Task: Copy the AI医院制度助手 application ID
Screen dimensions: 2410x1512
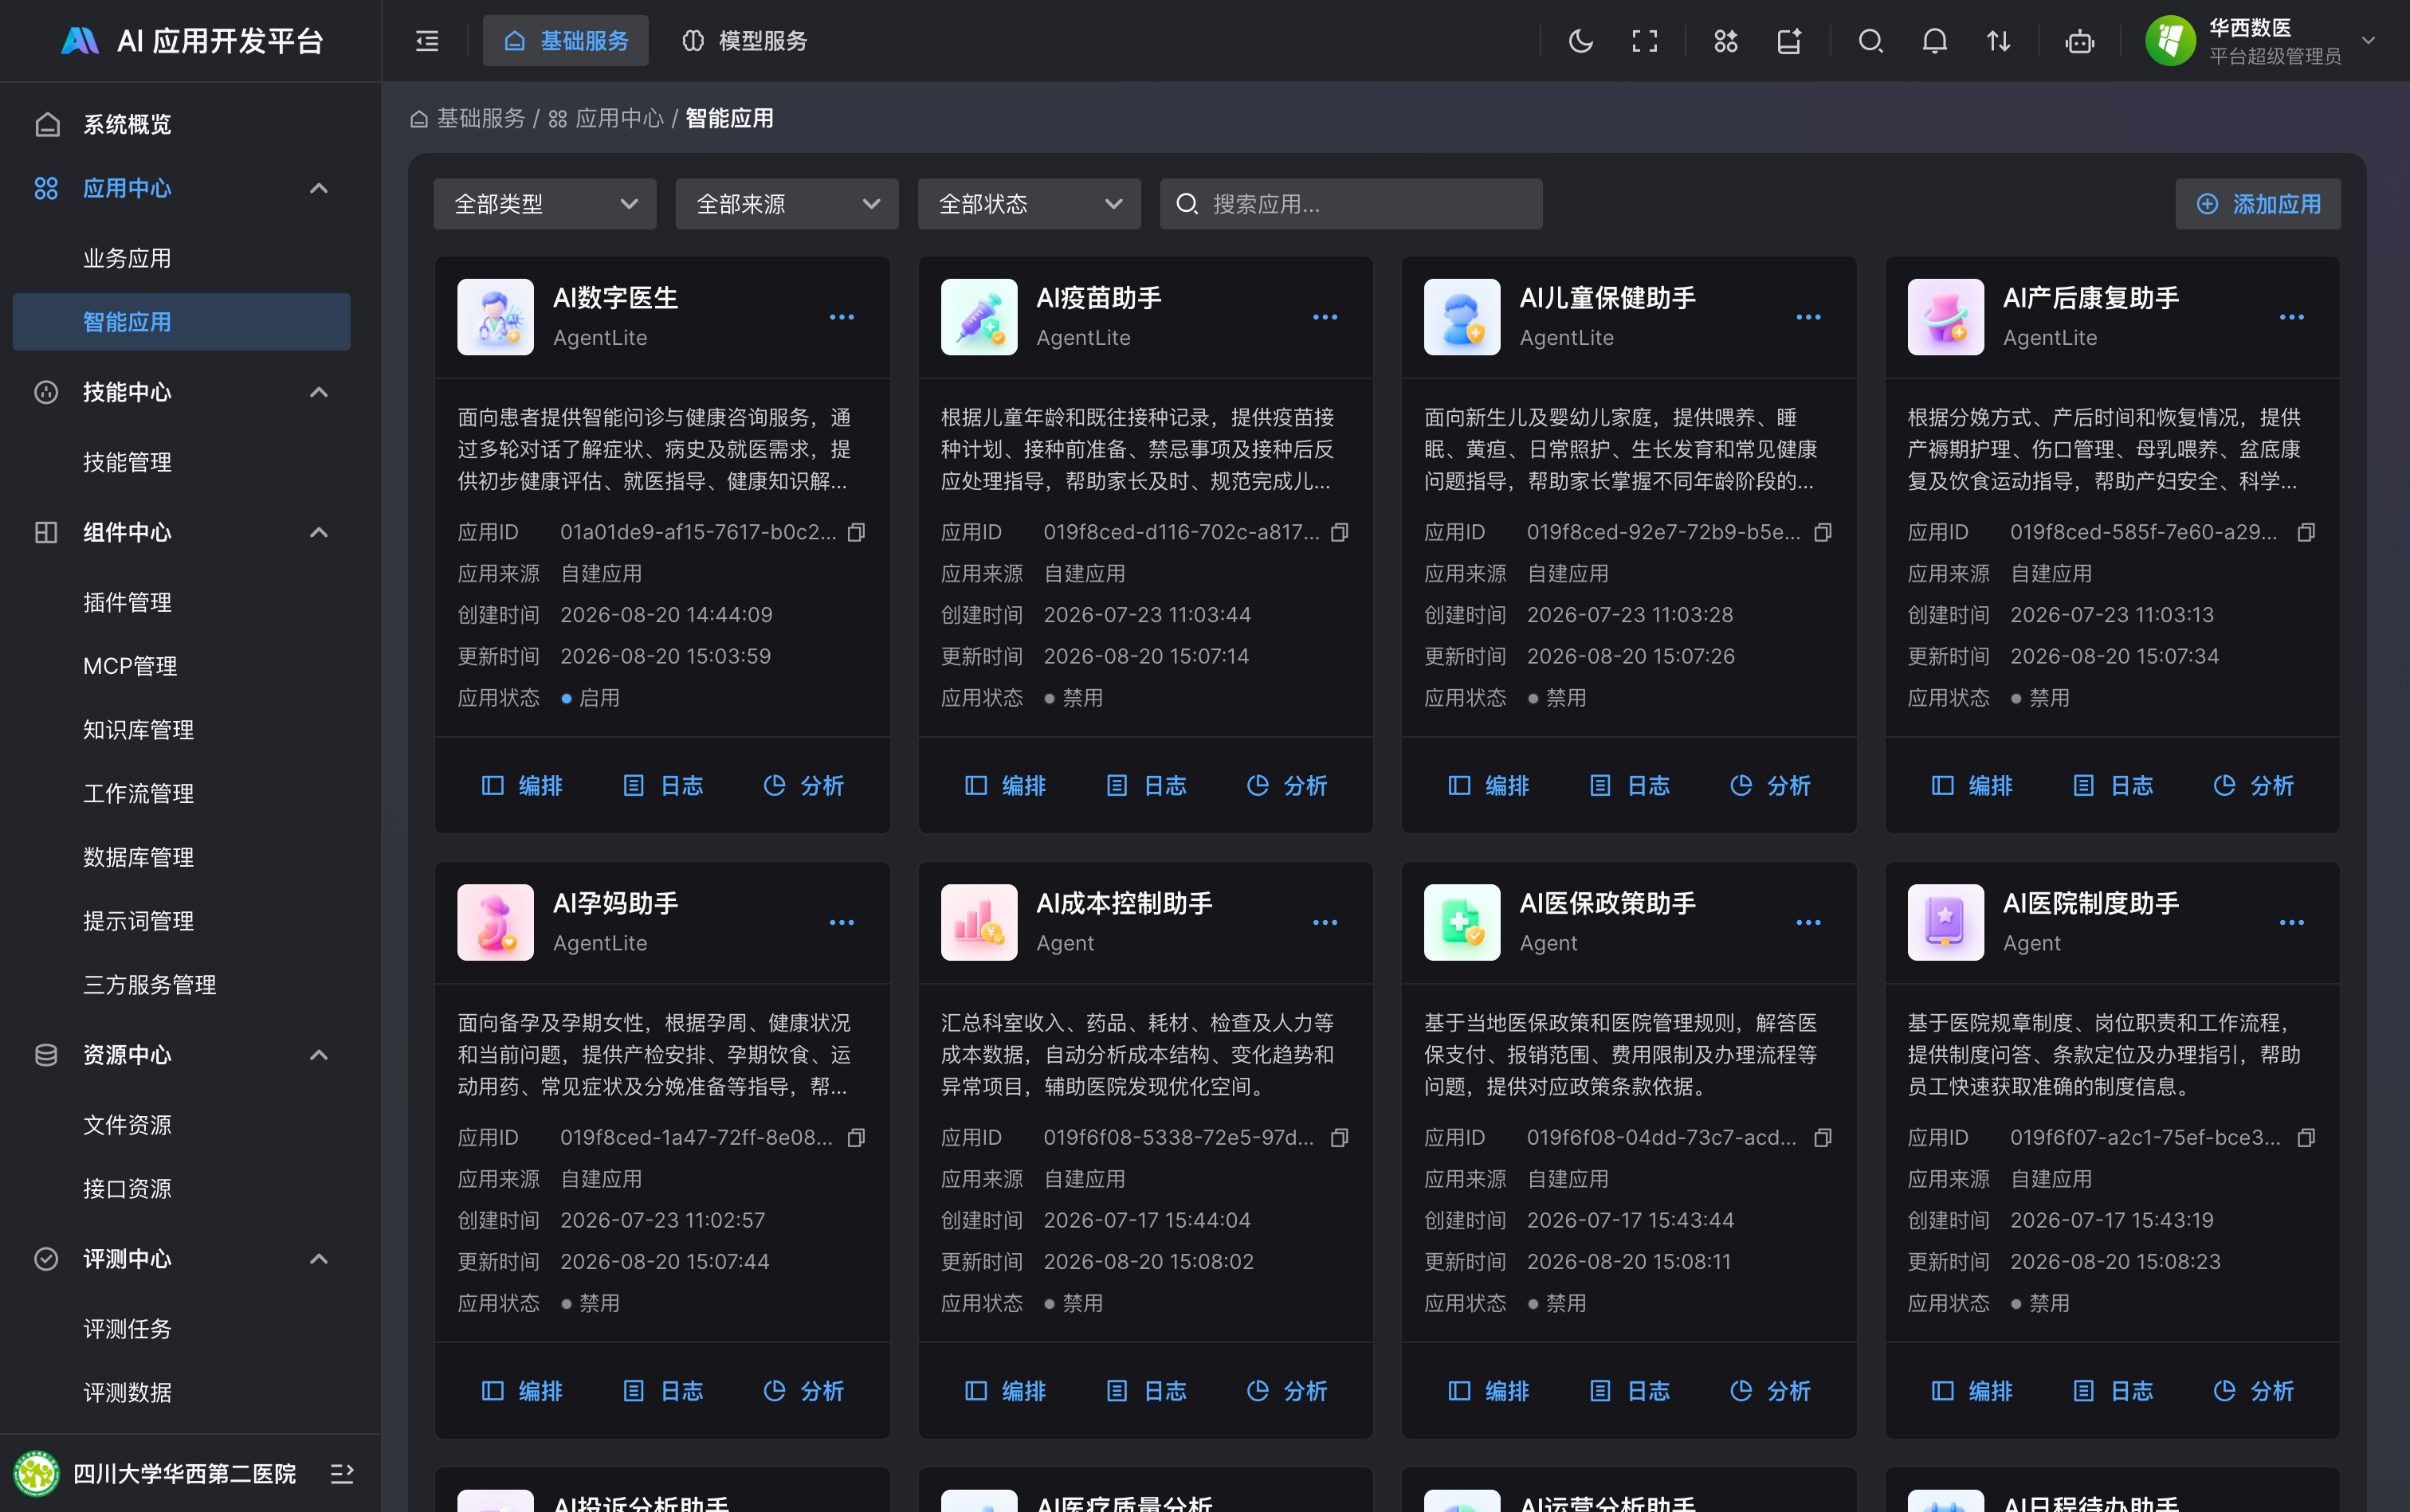Action: tap(2306, 1137)
